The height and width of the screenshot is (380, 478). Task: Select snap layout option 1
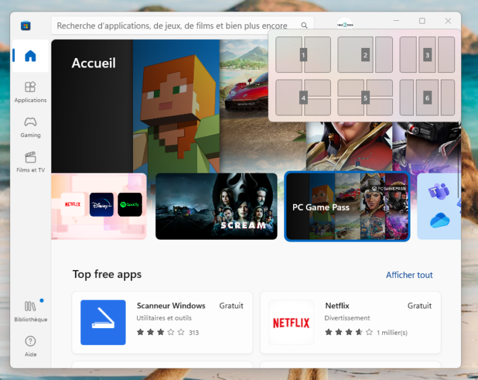[303, 55]
